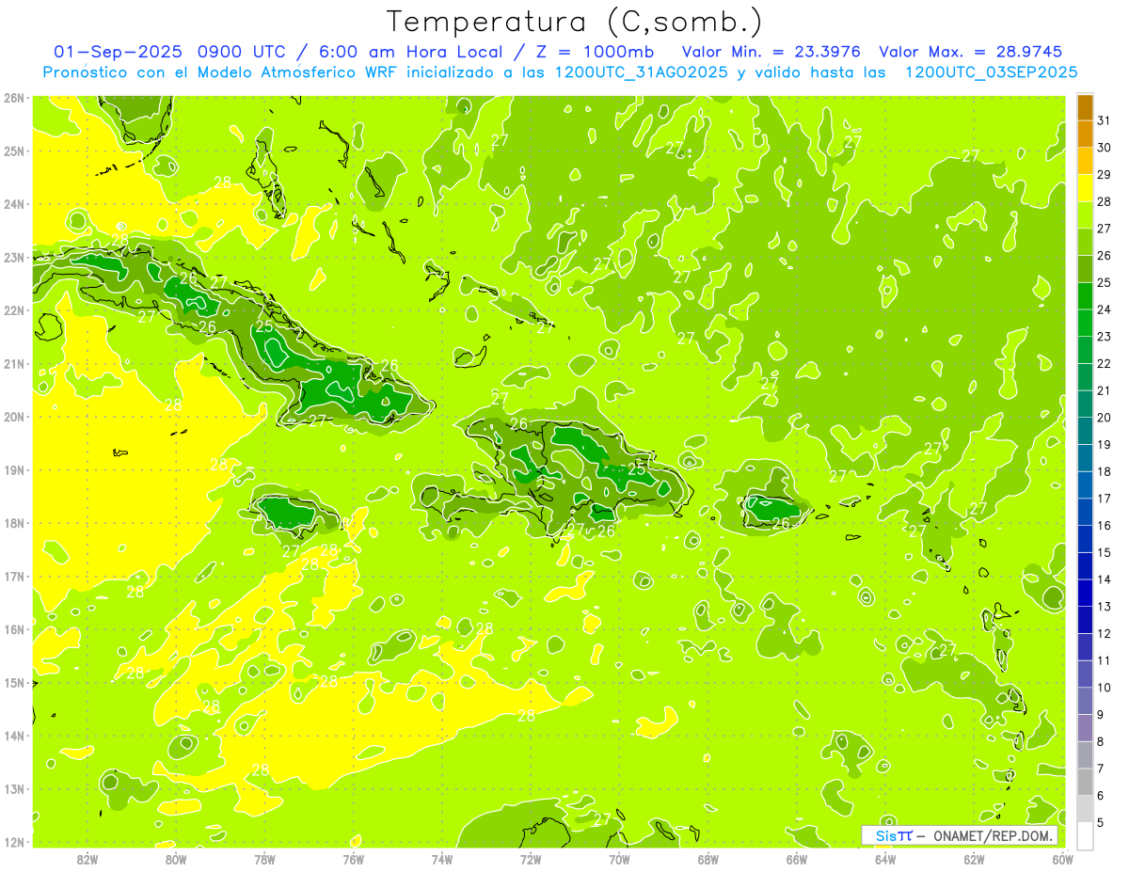Click the latitude axis label "22N"
Viewport: 1129px width, 872px height.
(14, 310)
